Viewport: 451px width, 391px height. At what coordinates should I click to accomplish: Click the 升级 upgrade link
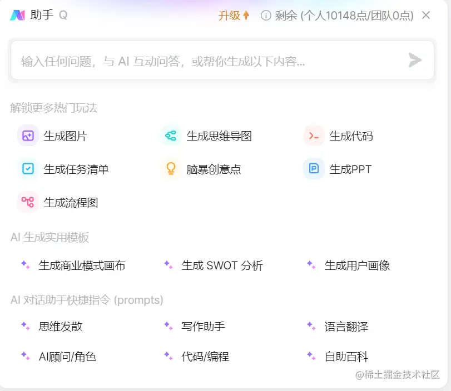tap(229, 16)
